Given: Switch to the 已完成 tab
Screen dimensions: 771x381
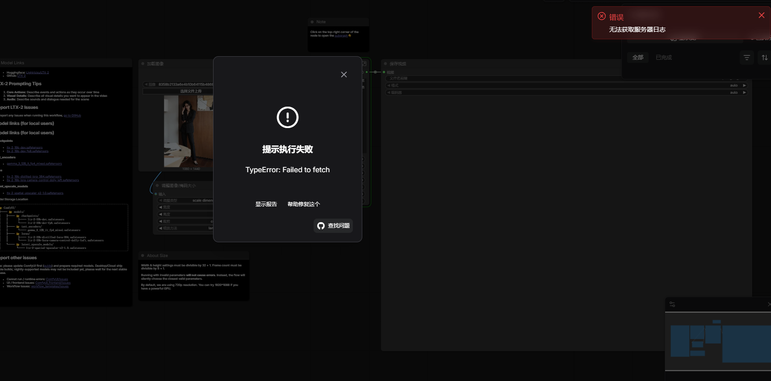Looking at the screenshot, I should click(663, 58).
